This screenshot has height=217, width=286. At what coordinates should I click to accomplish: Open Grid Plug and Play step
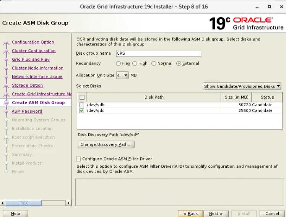click(31, 59)
